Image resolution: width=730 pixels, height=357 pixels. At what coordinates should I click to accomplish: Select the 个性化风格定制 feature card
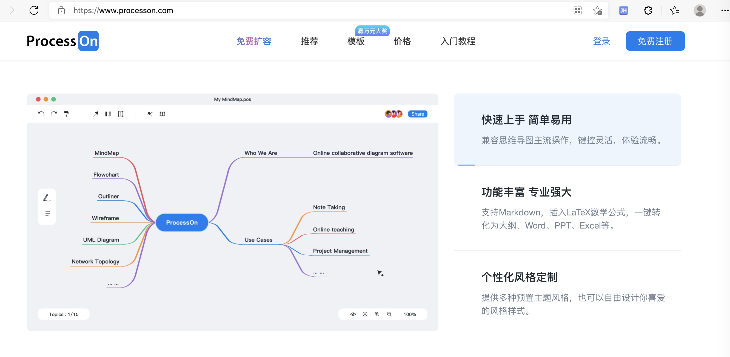point(567,293)
